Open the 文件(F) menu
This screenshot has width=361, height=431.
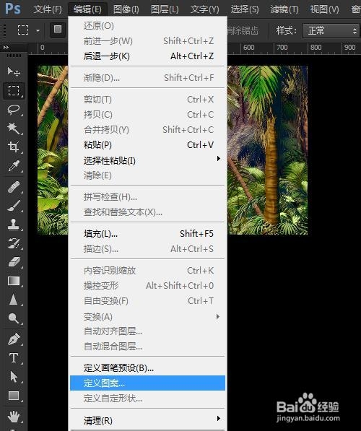[48, 9]
